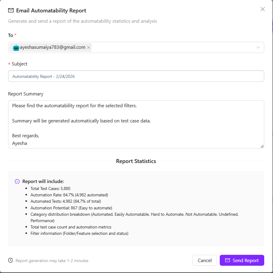Select the ayeshasumaiya783@gmail.com email chip text
The width and height of the screenshot is (273, 273).
[53, 48]
